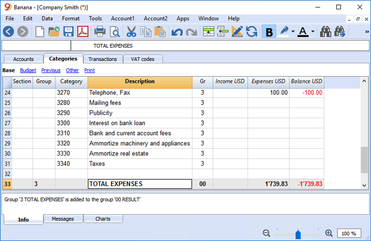Open a file using the folder icon
371x241 pixels.
[54, 32]
